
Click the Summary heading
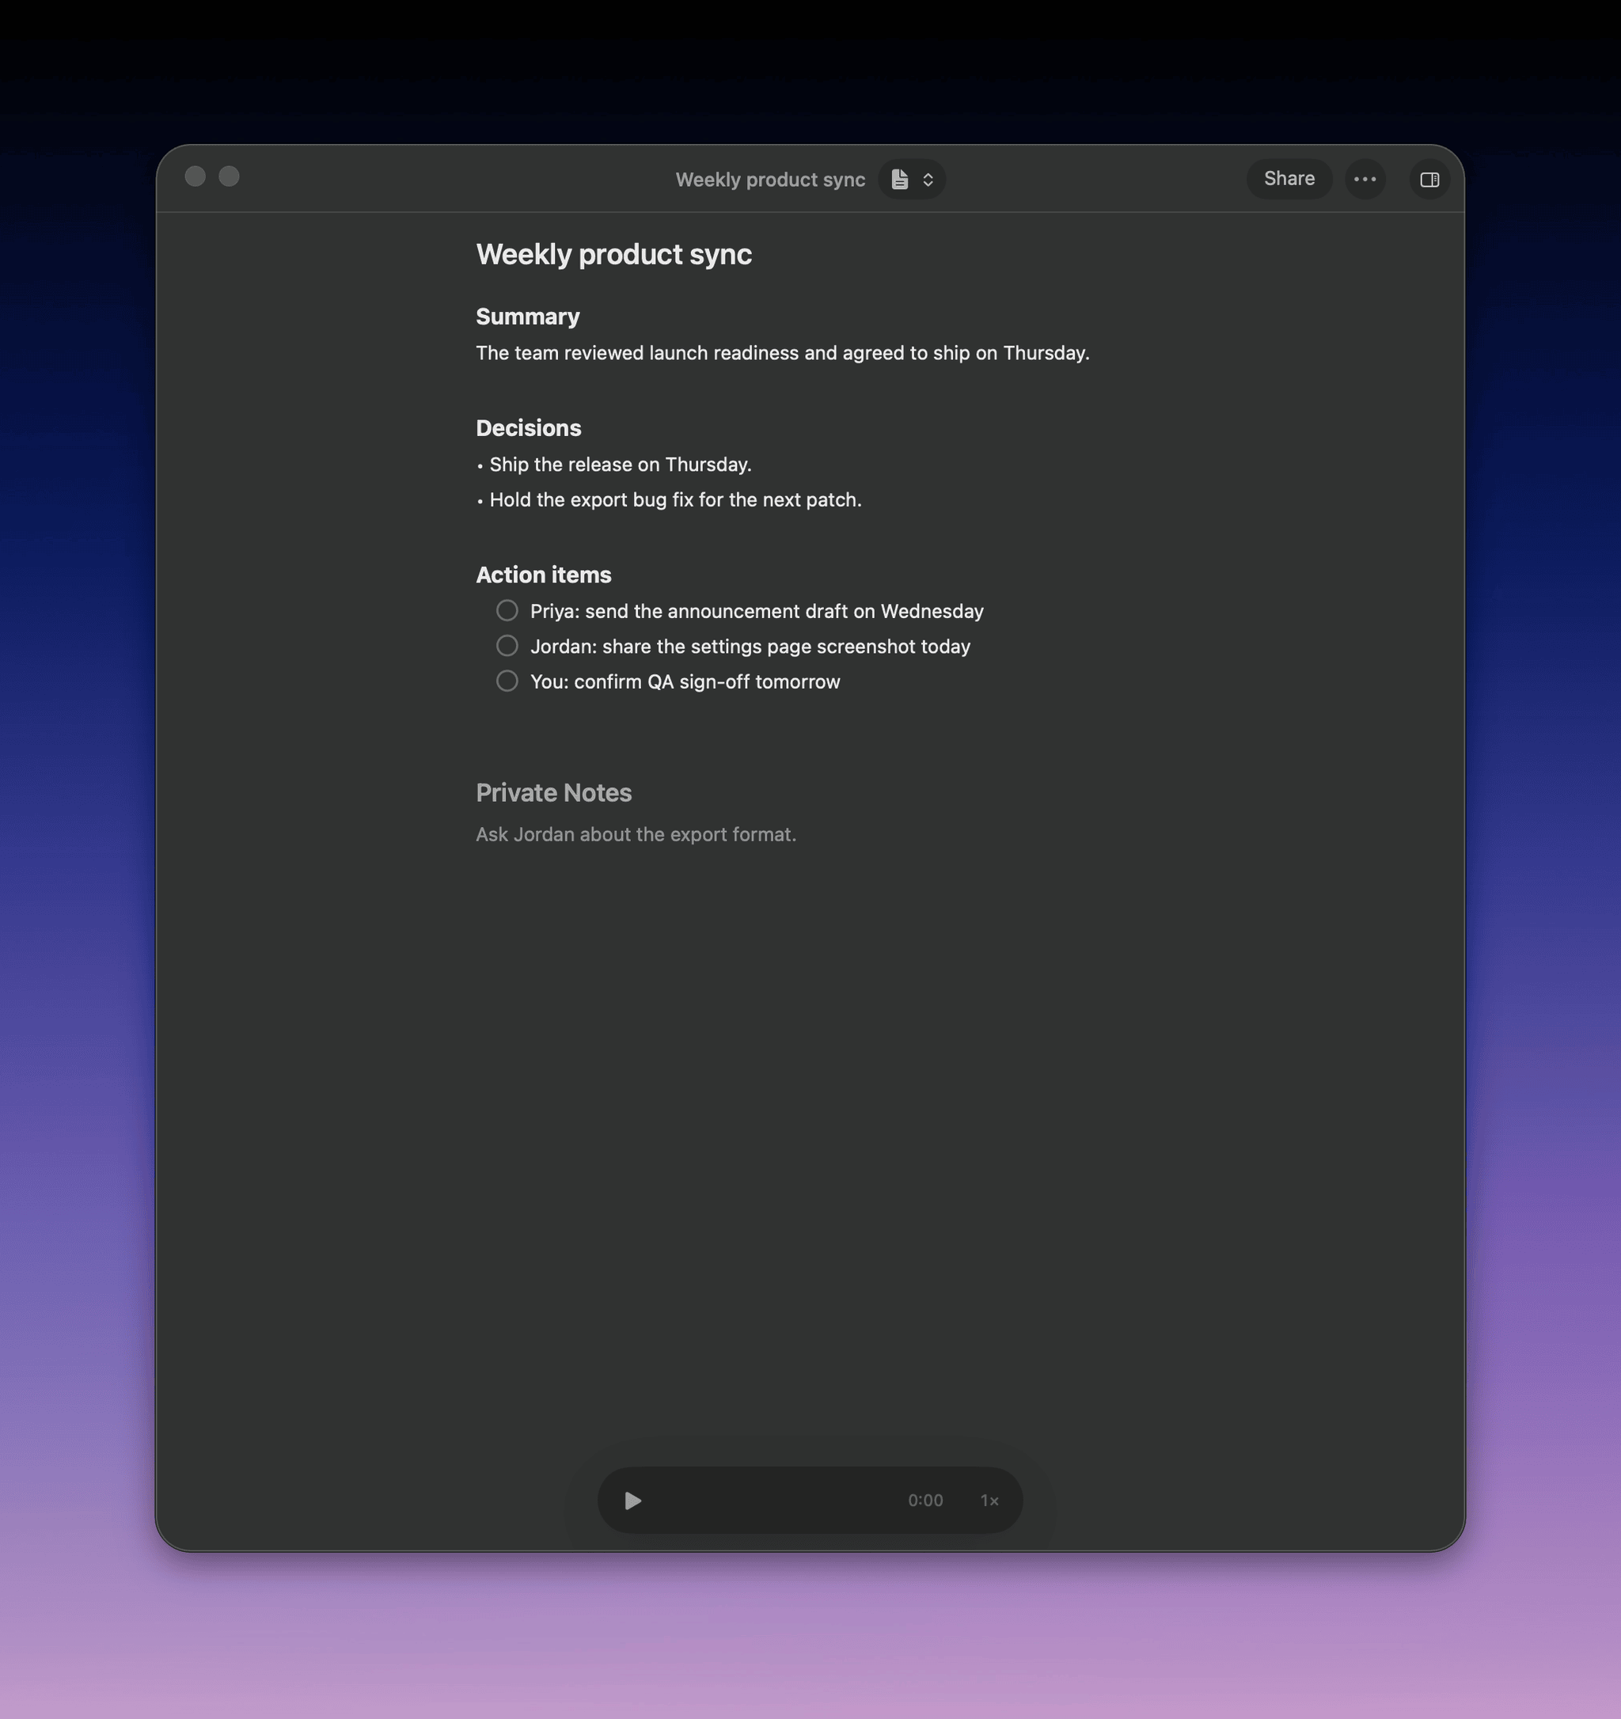point(527,317)
